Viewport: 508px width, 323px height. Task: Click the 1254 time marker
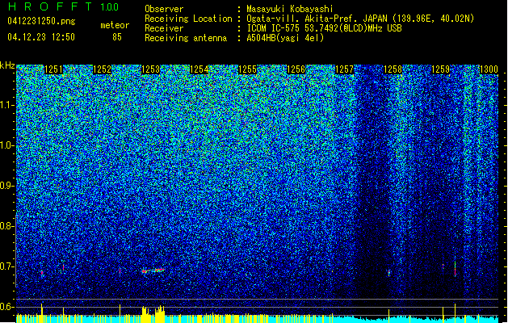[199, 69]
